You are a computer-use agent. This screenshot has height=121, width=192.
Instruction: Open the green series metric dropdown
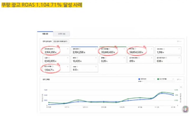click(x=166, y=79)
